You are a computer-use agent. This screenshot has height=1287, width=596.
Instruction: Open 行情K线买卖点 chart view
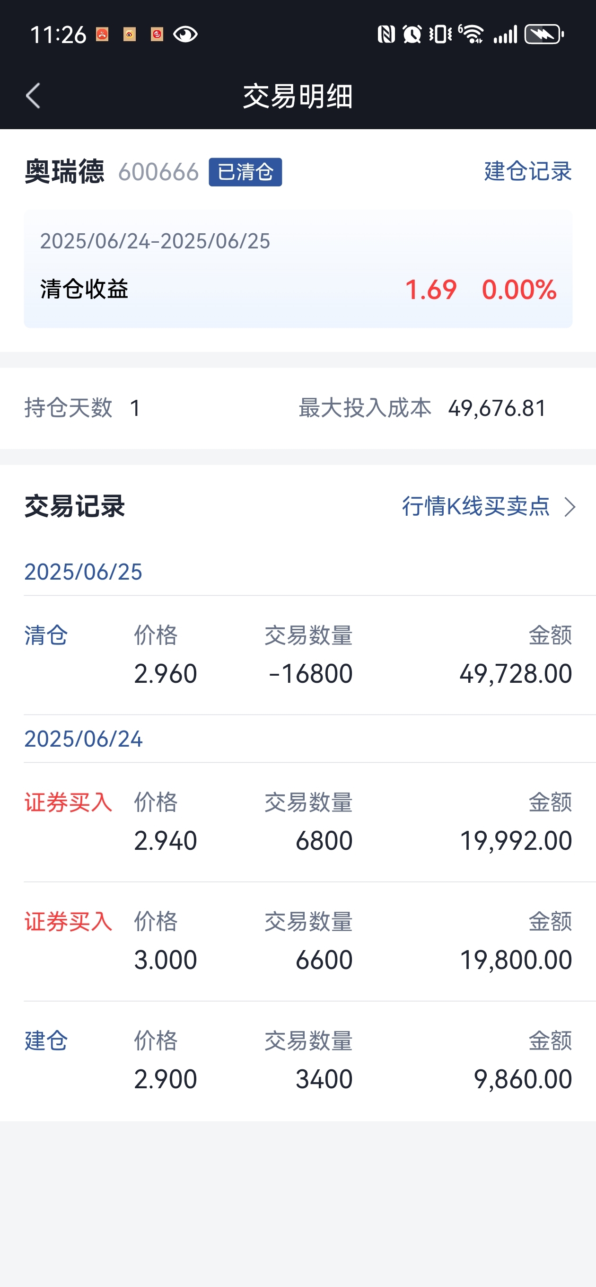(475, 507)
